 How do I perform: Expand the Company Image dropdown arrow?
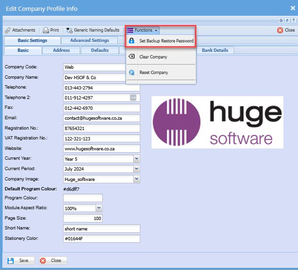tap(137, 179)
